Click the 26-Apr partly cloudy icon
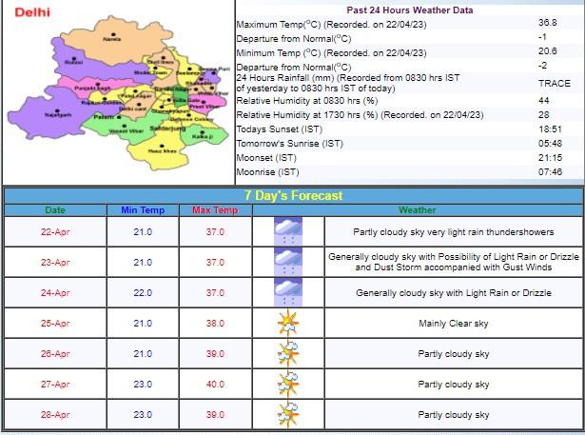585x435 pixels. [x=287, y=353]
